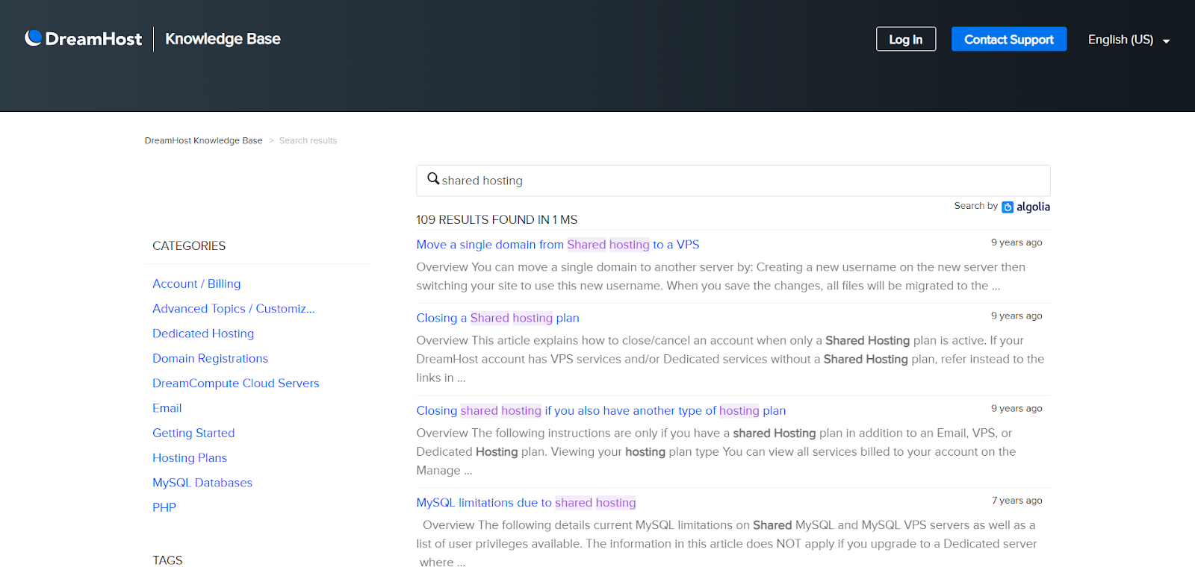
Task: Click '9 years ago' beside 'Closing a Shared hosting plan'
Action: click(1016, 316)
